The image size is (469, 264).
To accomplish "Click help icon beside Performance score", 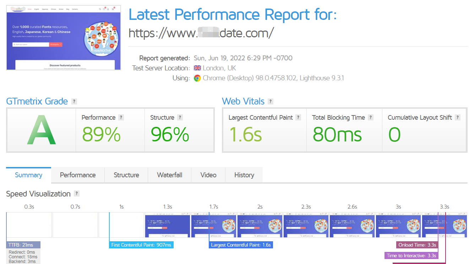I will pyautogui.click(x=121, y=118).
